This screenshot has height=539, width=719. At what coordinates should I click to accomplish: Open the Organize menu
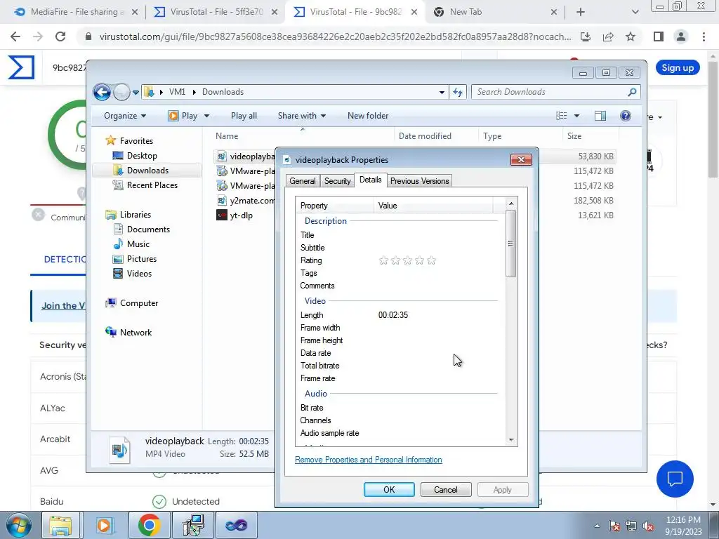pos(125,116)
